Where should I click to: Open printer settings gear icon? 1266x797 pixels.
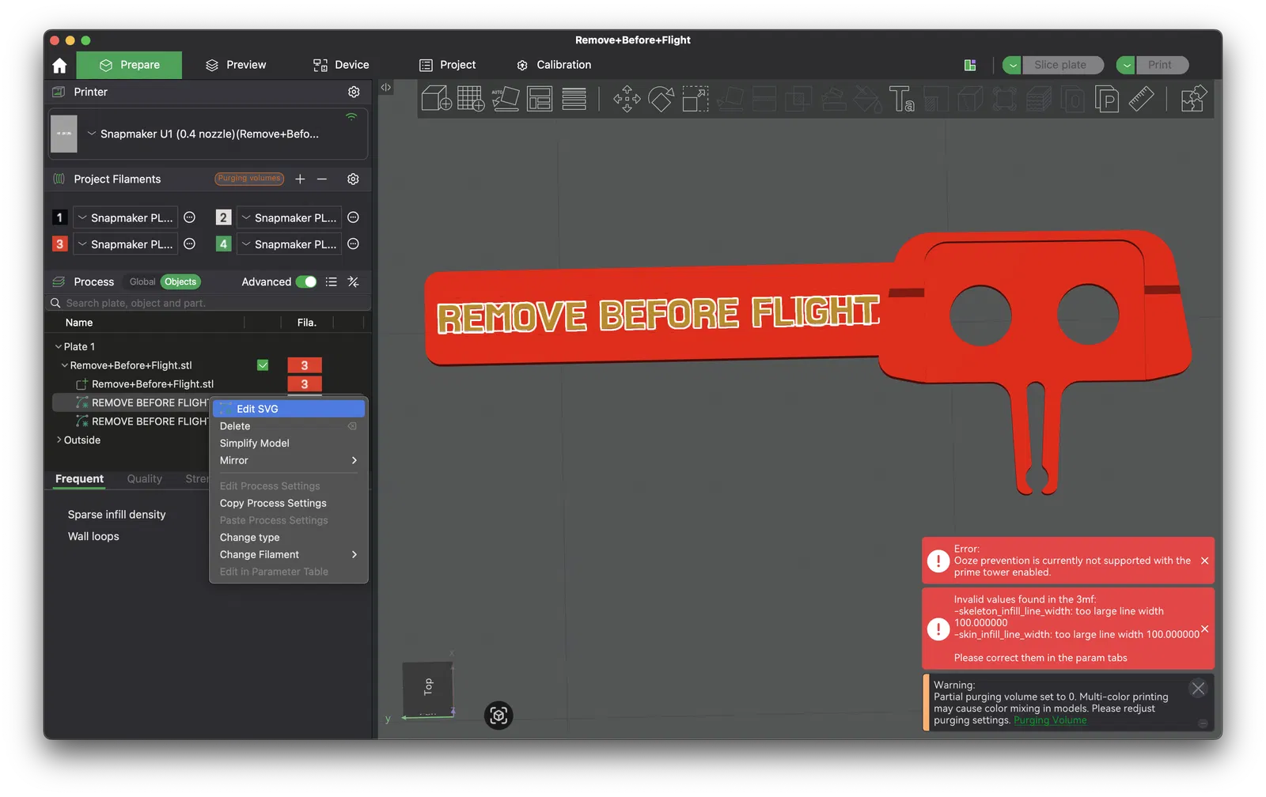coord(354,92)
